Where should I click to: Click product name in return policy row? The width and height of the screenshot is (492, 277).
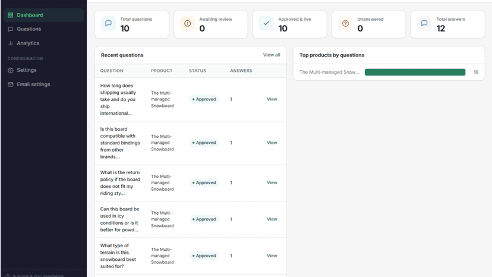162,182
